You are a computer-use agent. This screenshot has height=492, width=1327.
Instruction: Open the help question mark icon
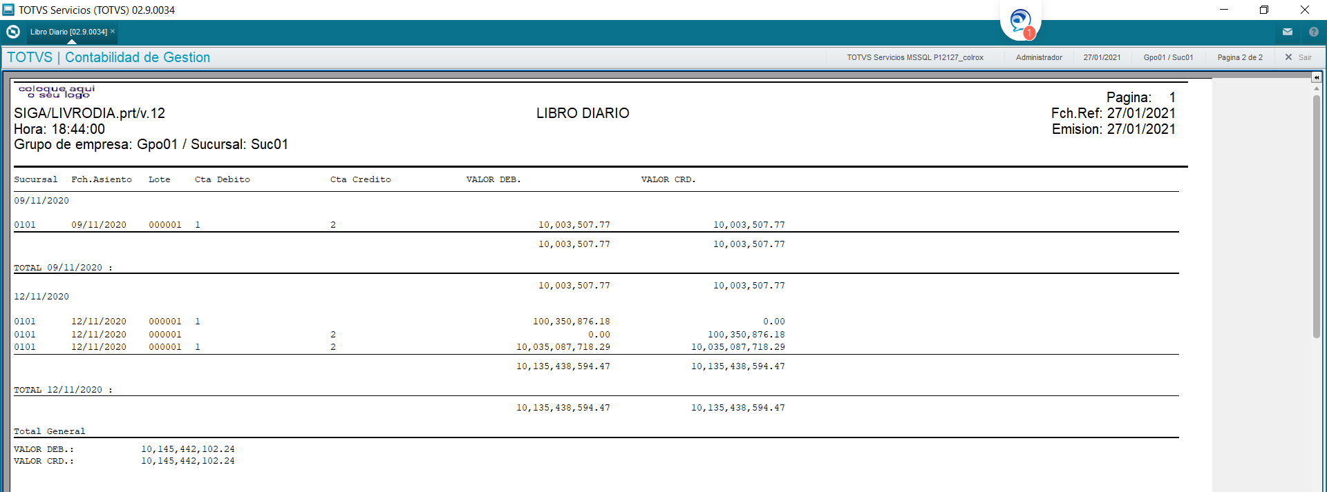1314,32
